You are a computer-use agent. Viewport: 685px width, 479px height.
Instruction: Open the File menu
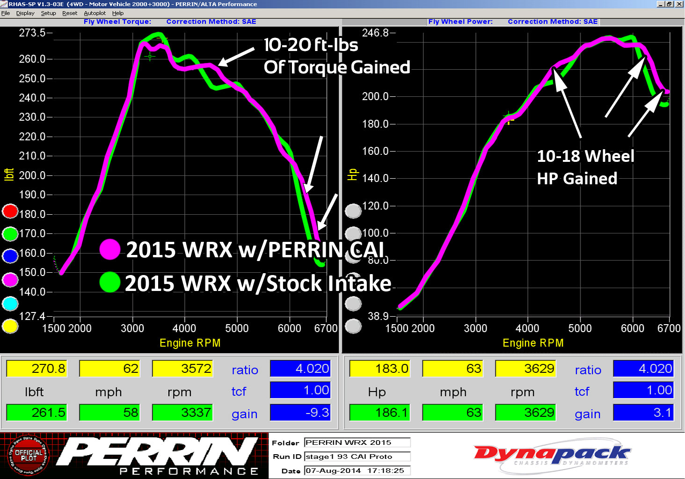click(x=6, y=13)
